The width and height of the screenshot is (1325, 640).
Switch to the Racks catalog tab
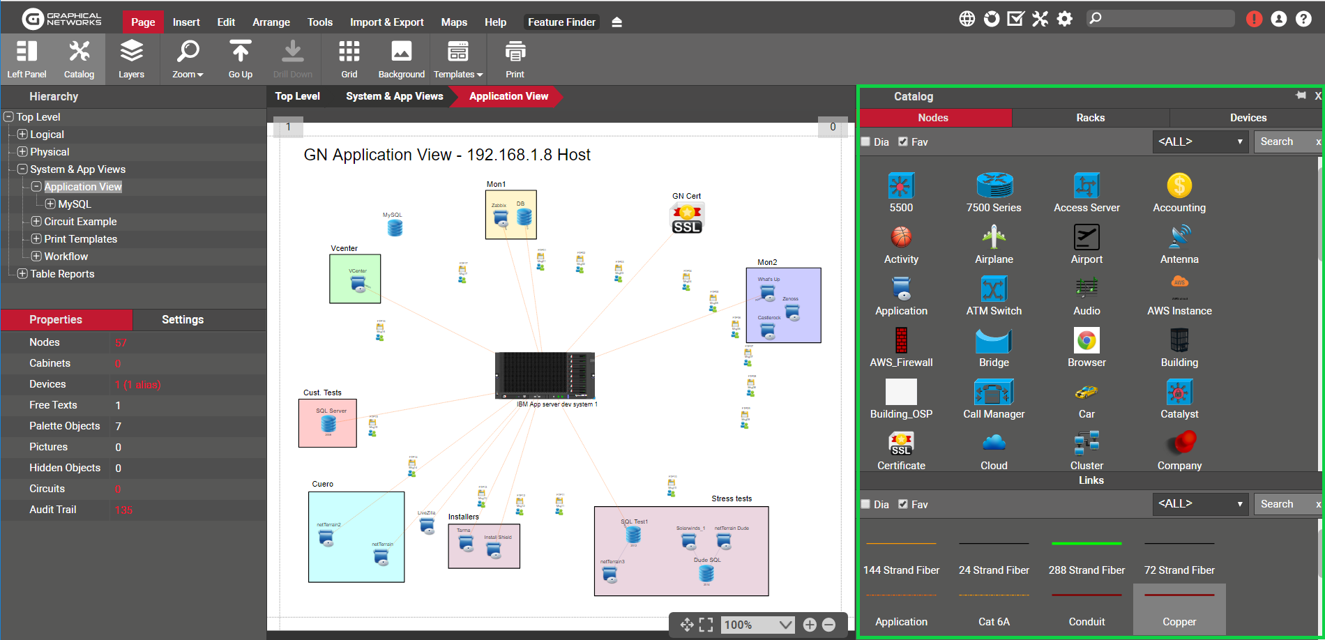(x=1090, y=118)
